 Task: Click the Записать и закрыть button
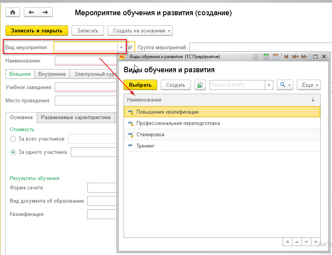(36, 30)
